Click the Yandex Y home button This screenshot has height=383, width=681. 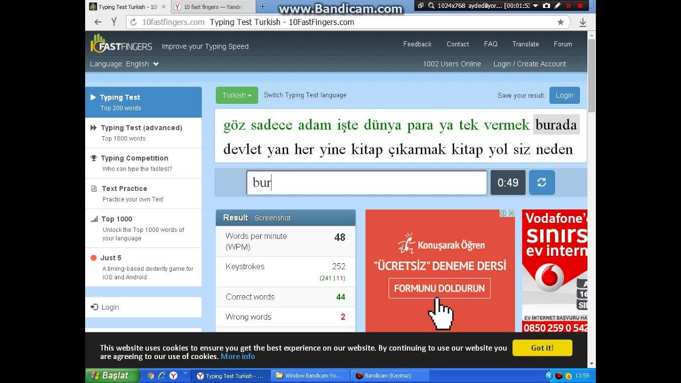pyautogui.click(x=114, y=22)
